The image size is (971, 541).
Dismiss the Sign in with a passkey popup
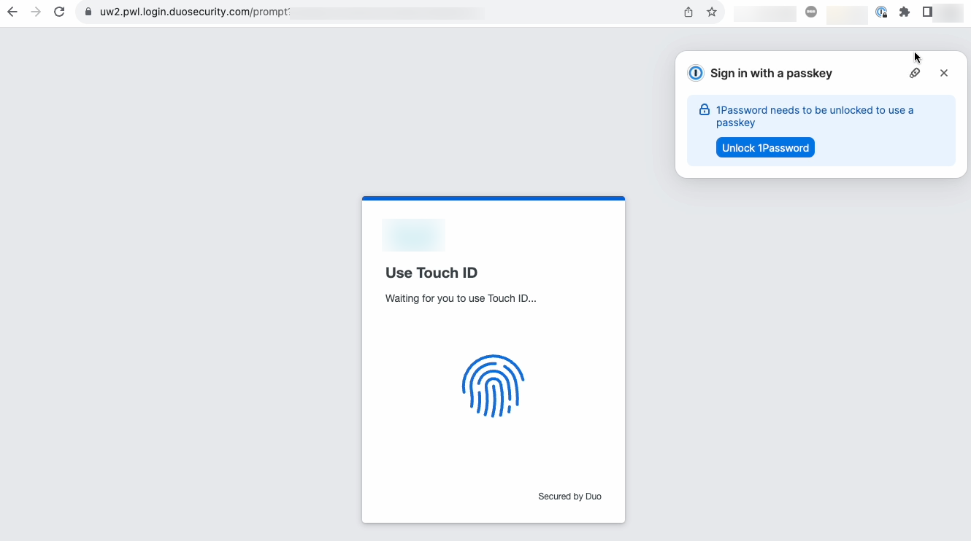[943, 73]
